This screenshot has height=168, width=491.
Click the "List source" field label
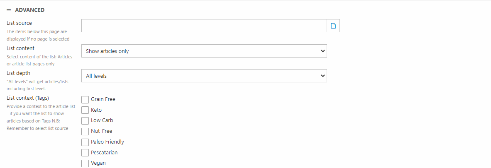point(19,23)
